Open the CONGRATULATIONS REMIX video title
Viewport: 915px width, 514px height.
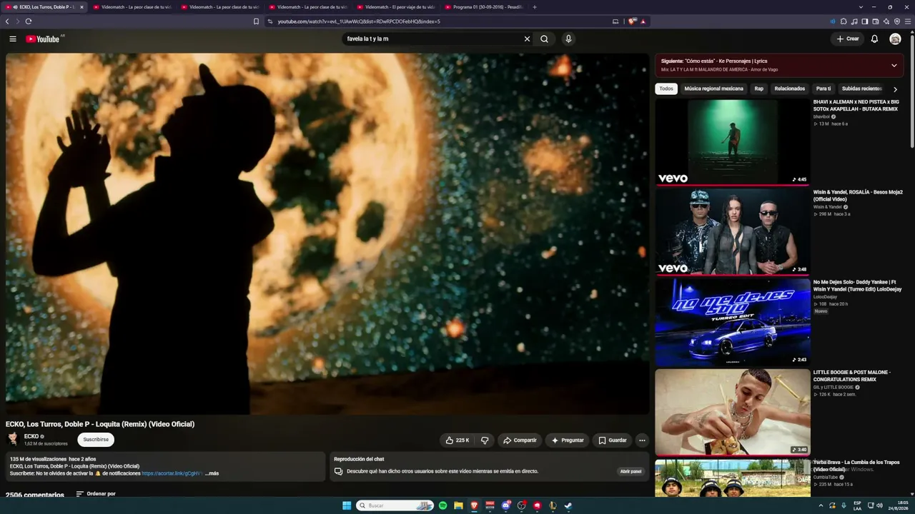point(851,376)
